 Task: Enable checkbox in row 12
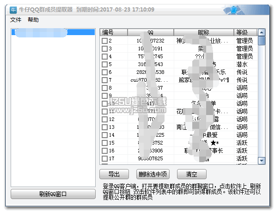tap(104, 119)
